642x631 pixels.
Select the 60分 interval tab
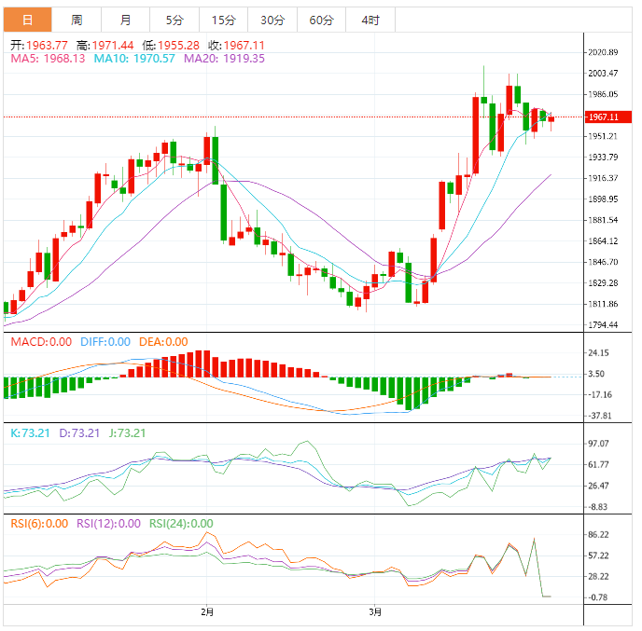pos(321,20)
